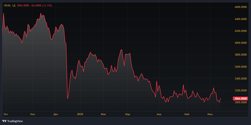
Task: Click the +64.0000 change value
Action: pos(36,5)
